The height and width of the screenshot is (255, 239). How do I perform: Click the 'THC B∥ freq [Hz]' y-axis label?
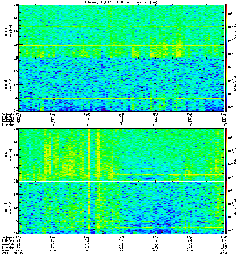point(9,208)
